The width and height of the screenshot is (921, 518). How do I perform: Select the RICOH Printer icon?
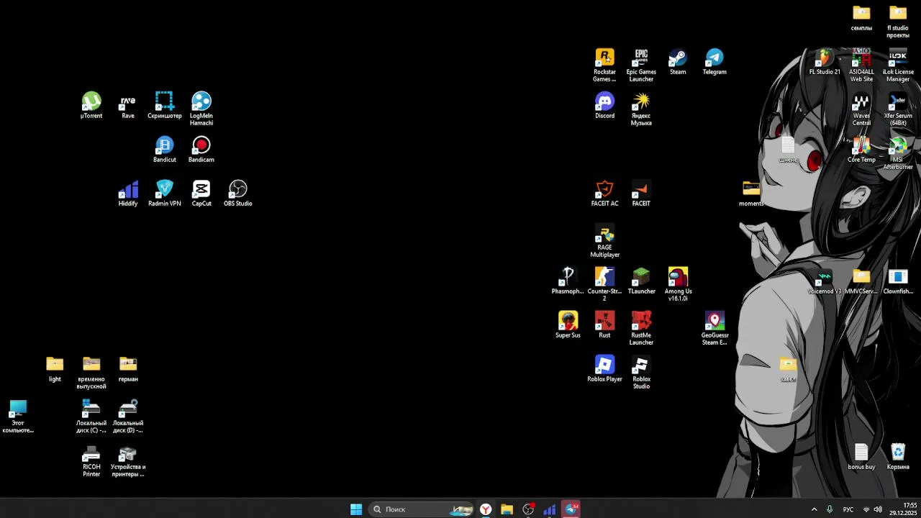point(91,460)
